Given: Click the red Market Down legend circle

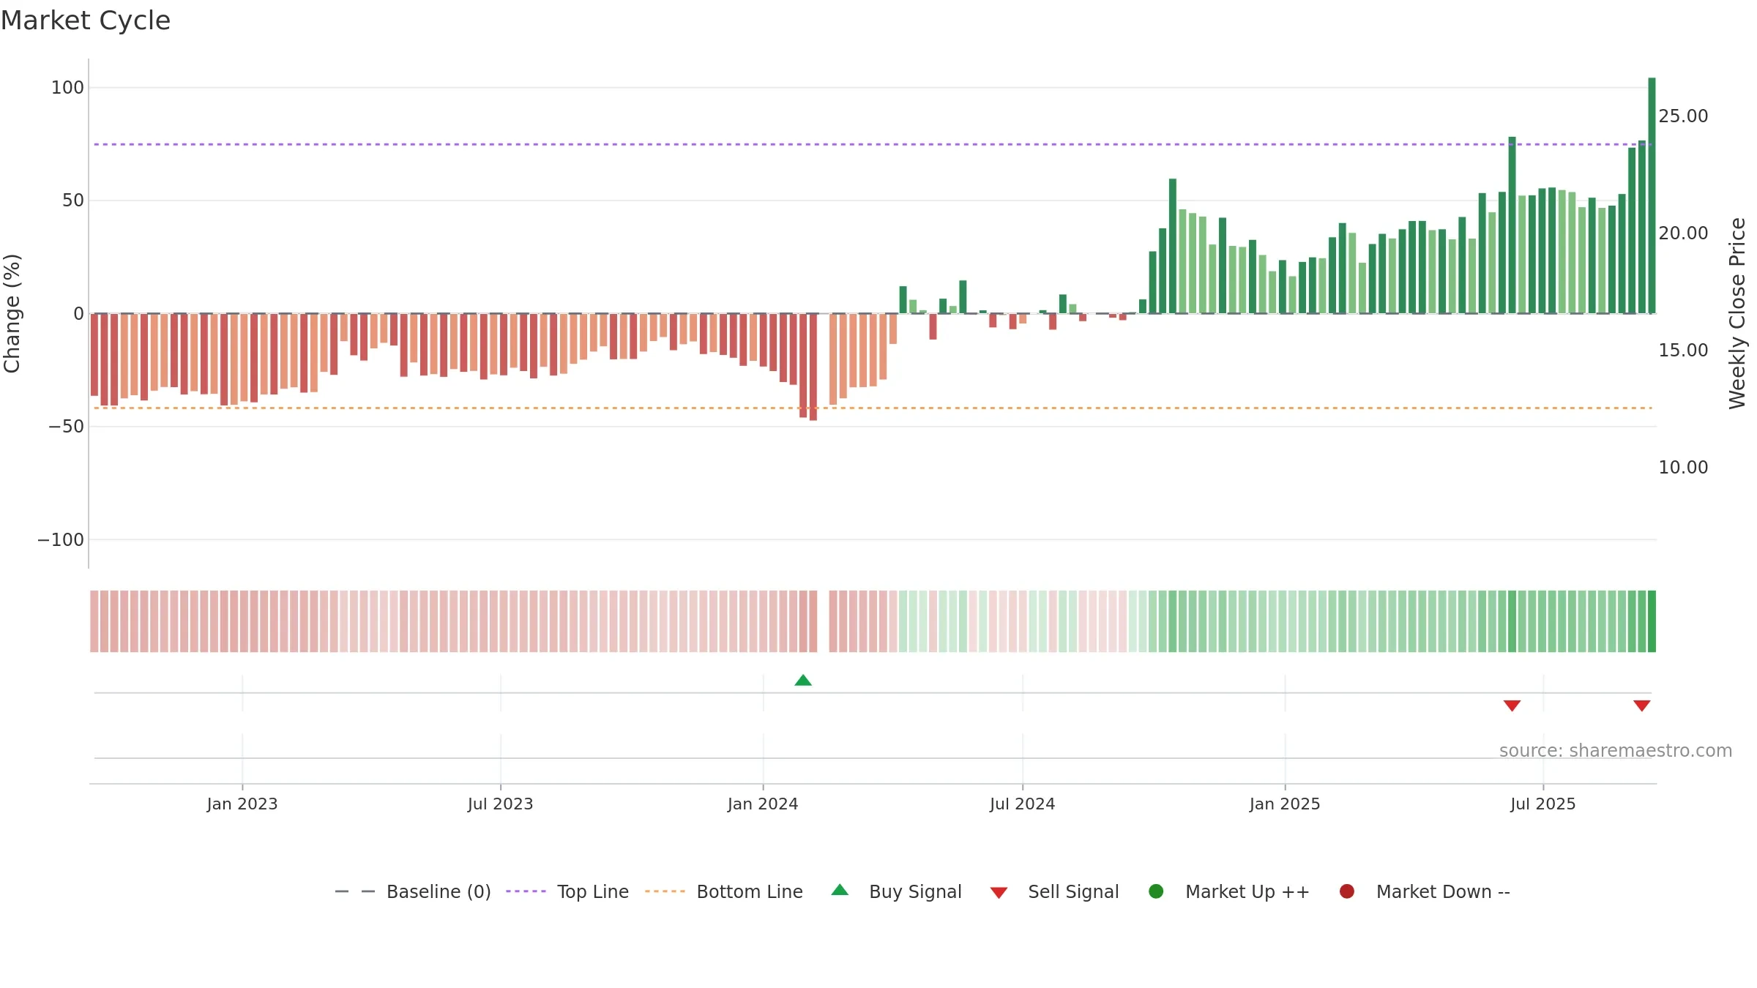Looking at the screenshot, I should pyautogui.click(x=1346, y=891).
